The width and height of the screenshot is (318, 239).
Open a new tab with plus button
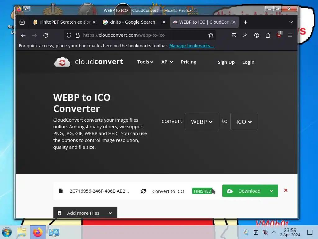(245, 22)
